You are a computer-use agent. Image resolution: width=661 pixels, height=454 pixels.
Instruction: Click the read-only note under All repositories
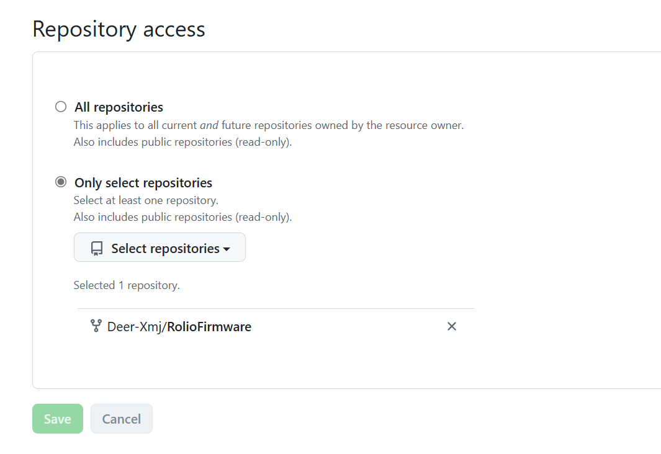182,142
